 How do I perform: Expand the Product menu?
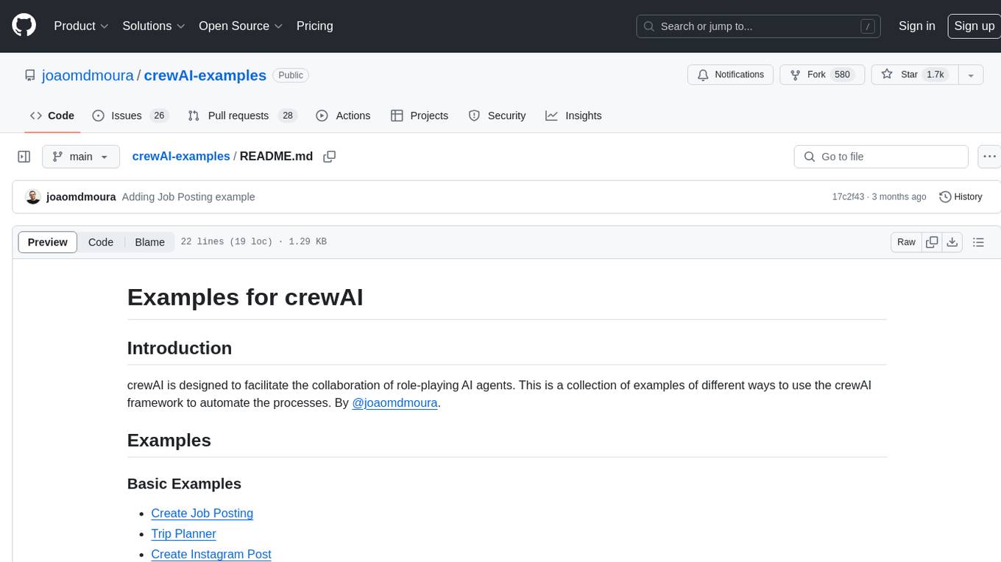coord(81,26)
